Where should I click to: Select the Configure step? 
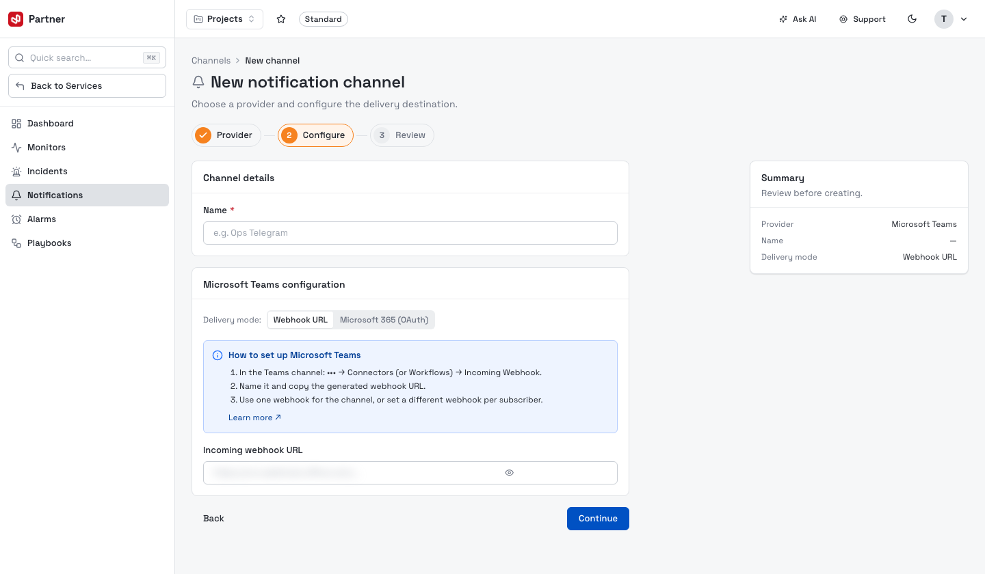[315, 135]
